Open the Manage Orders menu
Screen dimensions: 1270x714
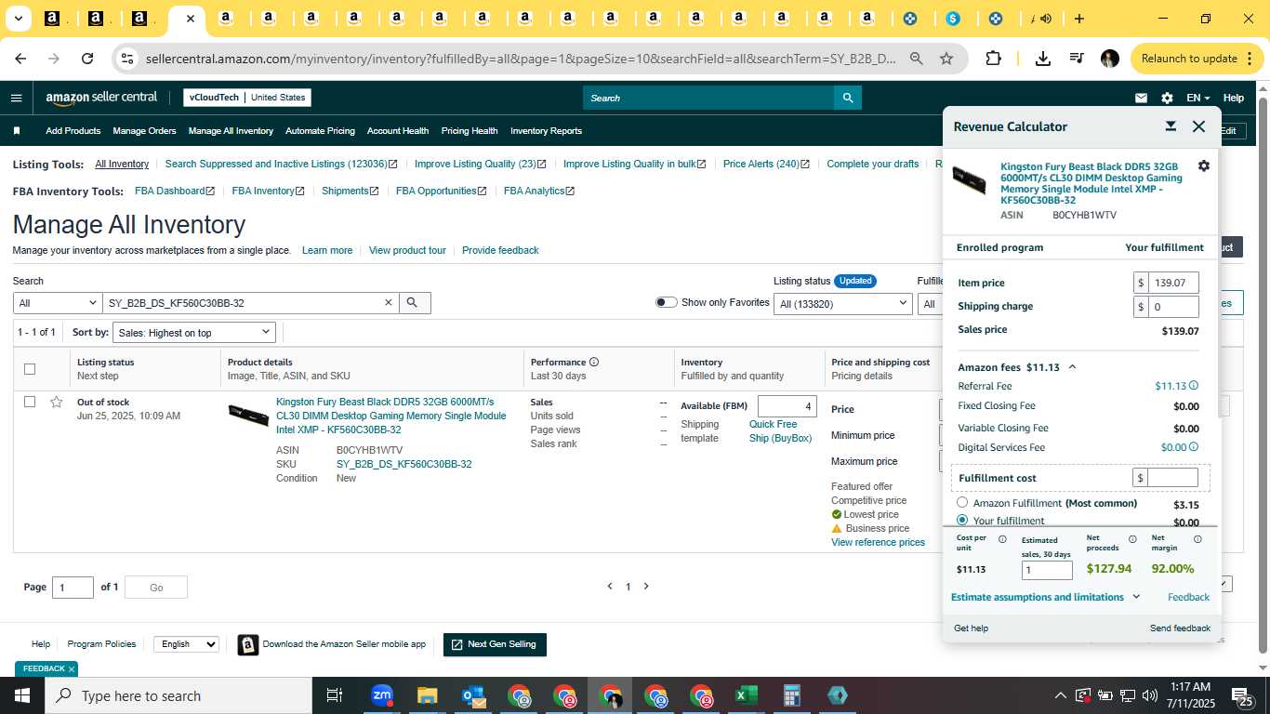point(144,131)
